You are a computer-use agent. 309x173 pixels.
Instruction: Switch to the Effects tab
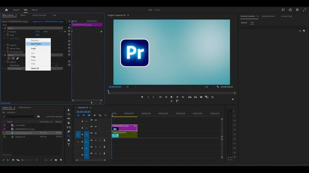(23, 15)
